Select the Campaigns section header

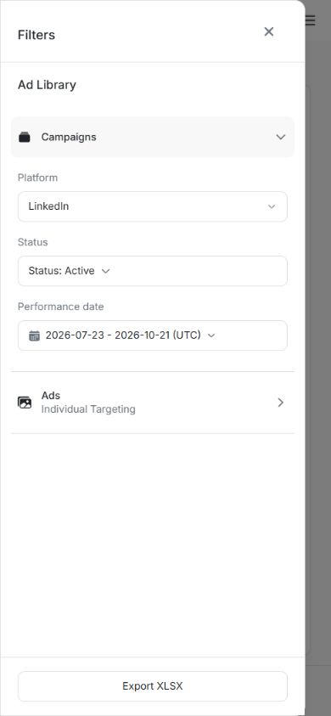point(153,137)
